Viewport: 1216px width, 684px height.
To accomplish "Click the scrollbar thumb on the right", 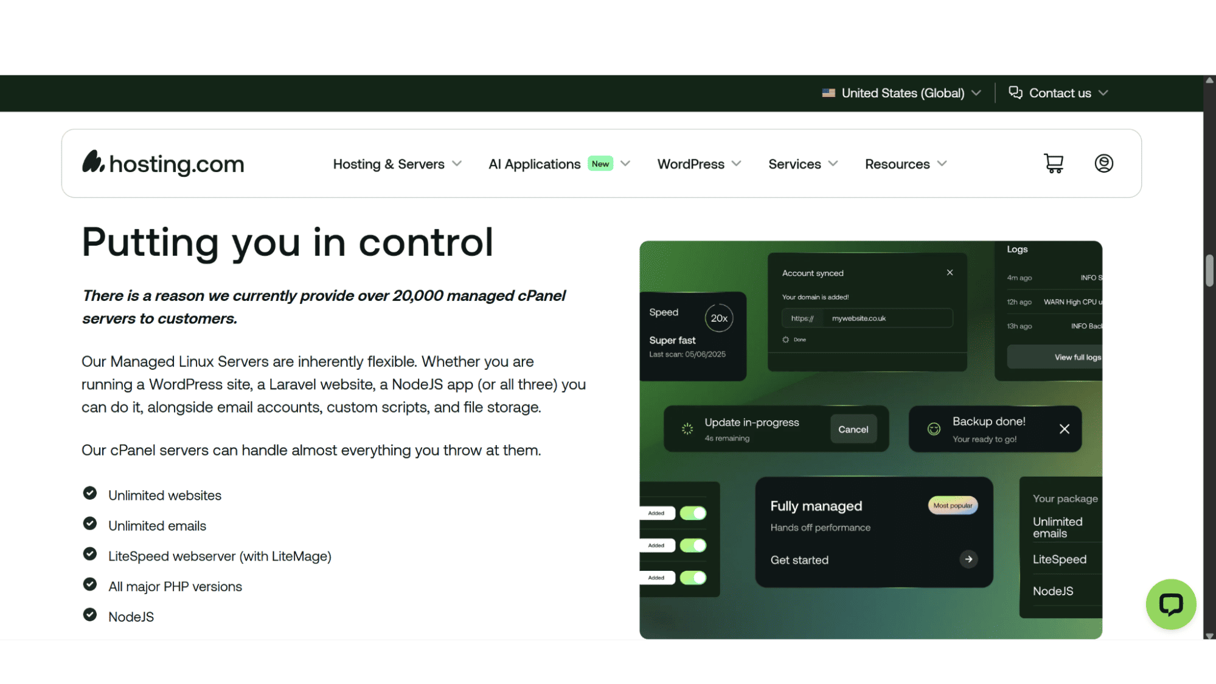I will click(1209, 271).
